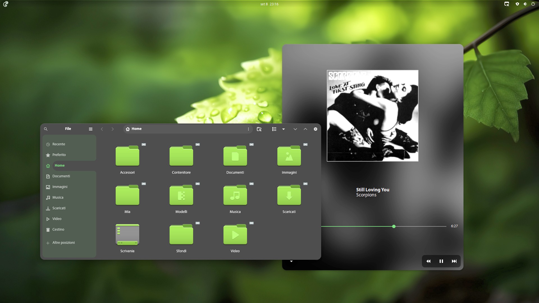Toggle list view in the file manager

click(x=274, y=129)
